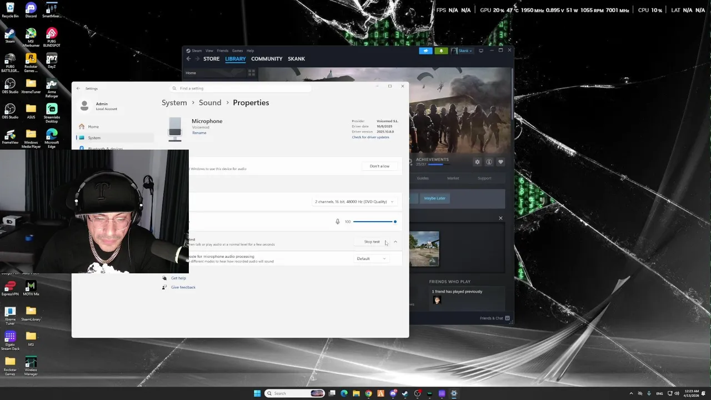The height and width of the screenshot is (400, 711).
Task: Open the Skank profile dropdown in Steam
Action: click(x=462, y=51)
